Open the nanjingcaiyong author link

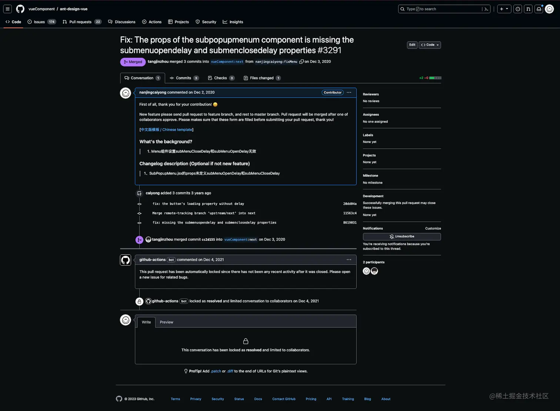coord(153,92)
